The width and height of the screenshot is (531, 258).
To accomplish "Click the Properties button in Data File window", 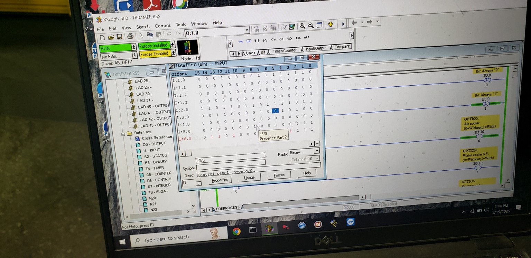I will coord(220,180).
